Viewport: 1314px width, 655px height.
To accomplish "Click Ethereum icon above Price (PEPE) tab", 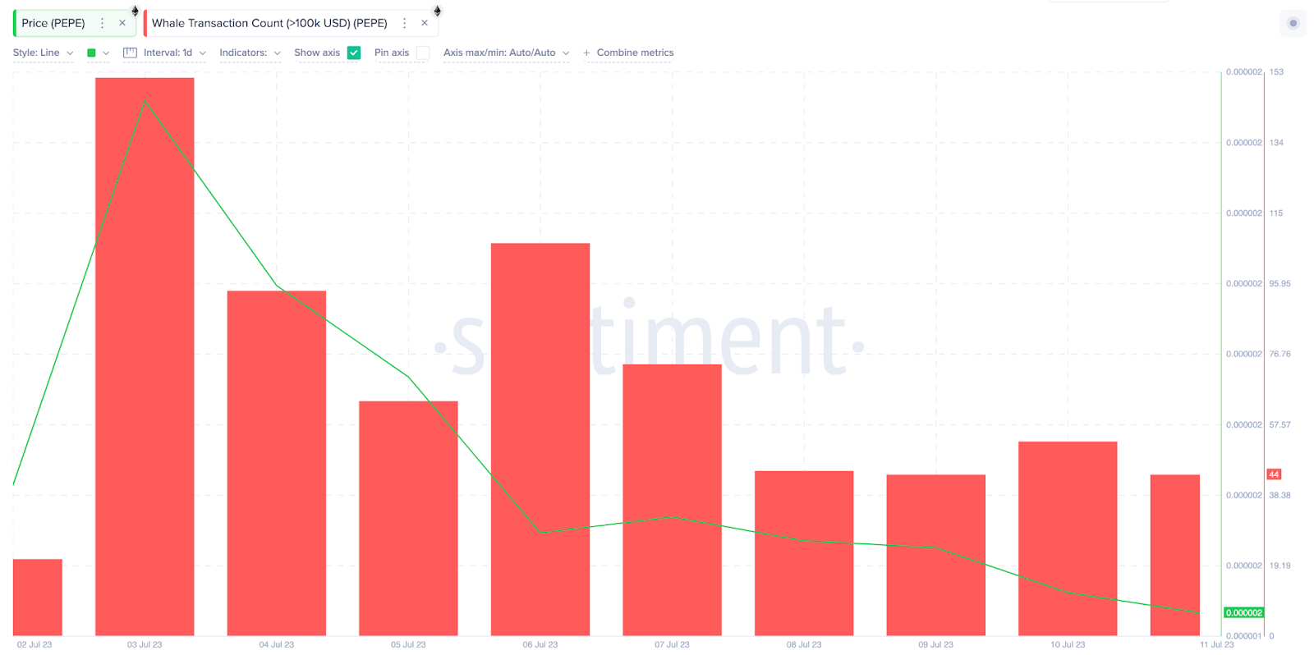I will [x=136, y=11].
